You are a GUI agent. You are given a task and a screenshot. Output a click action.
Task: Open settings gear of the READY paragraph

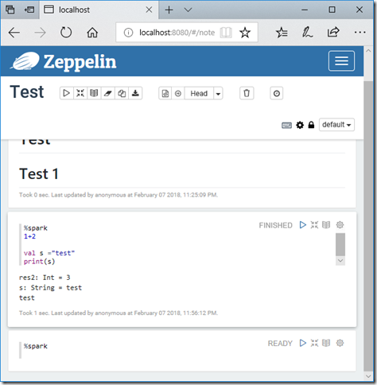(x=340, y=343)
